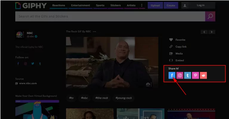This screenshot has width=229, height=119.
Task: Share the GIF on Reddit
Action: click(x=203, y=75)
